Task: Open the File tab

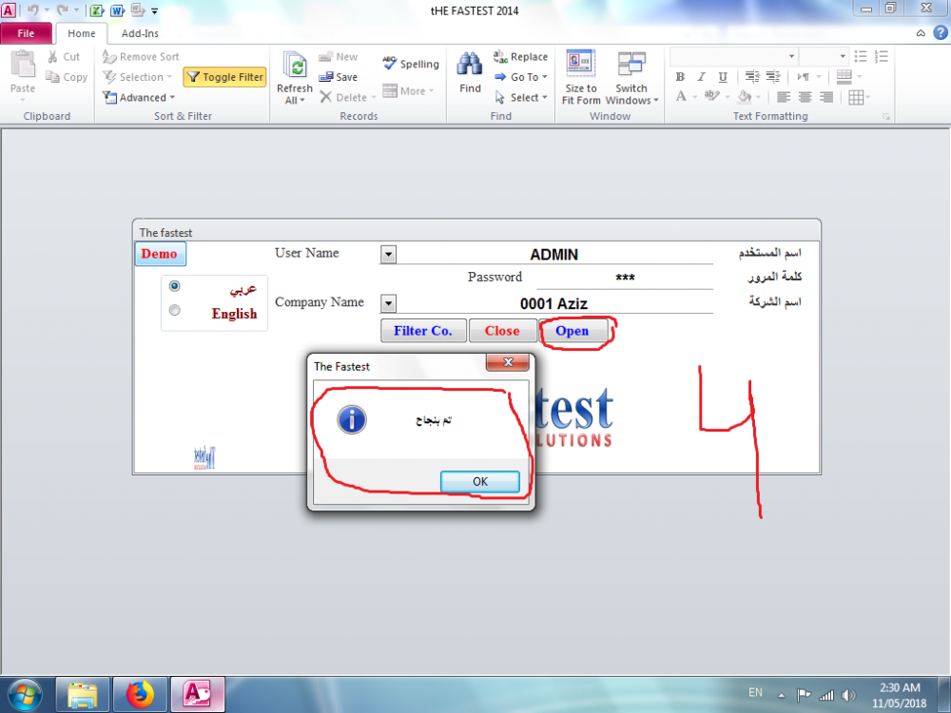Action: pos(26,33)
